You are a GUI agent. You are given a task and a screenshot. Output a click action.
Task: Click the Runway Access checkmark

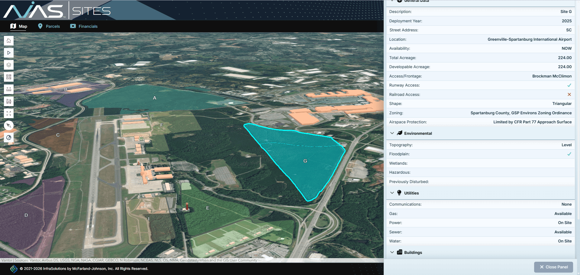(x=569, y=85)
